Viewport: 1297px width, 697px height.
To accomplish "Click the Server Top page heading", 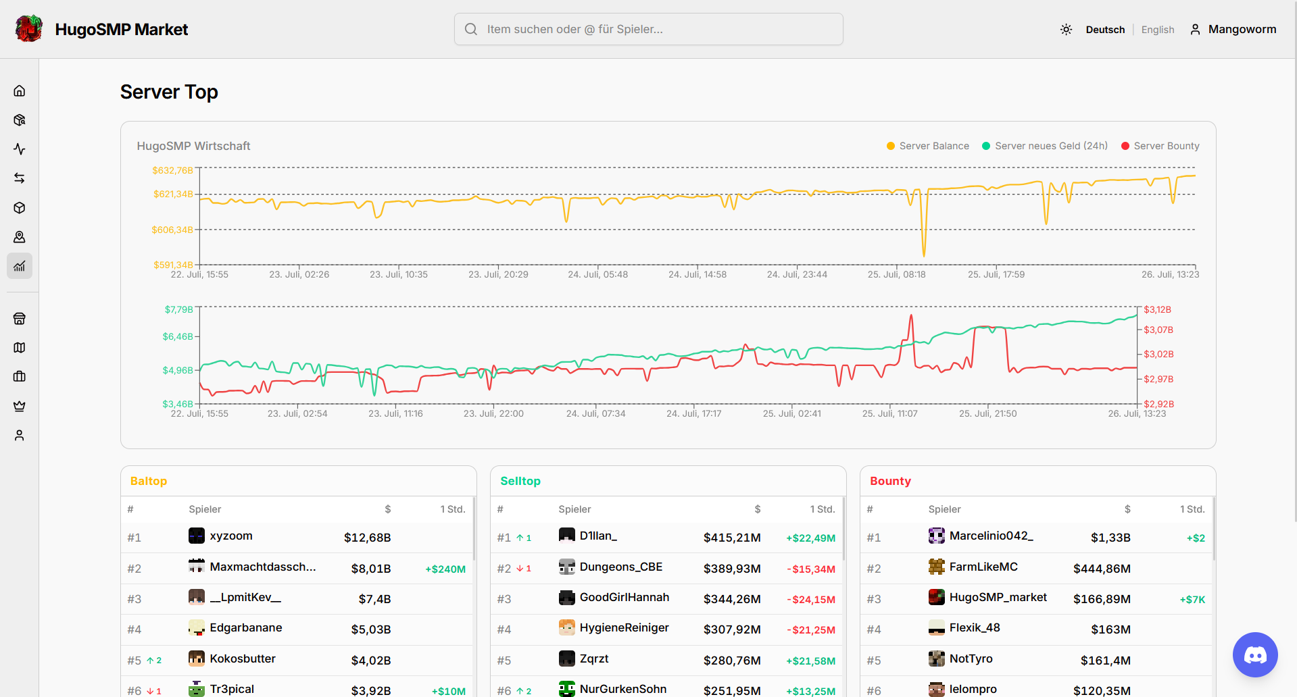I will 169,92.
